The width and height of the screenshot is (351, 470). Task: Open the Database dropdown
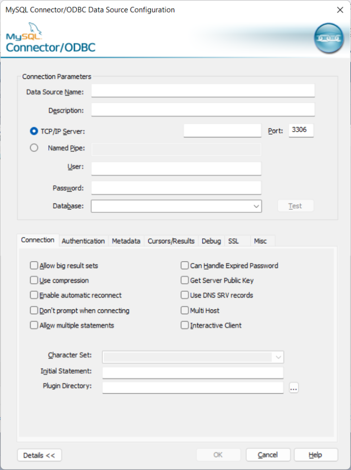coord(257,206)
